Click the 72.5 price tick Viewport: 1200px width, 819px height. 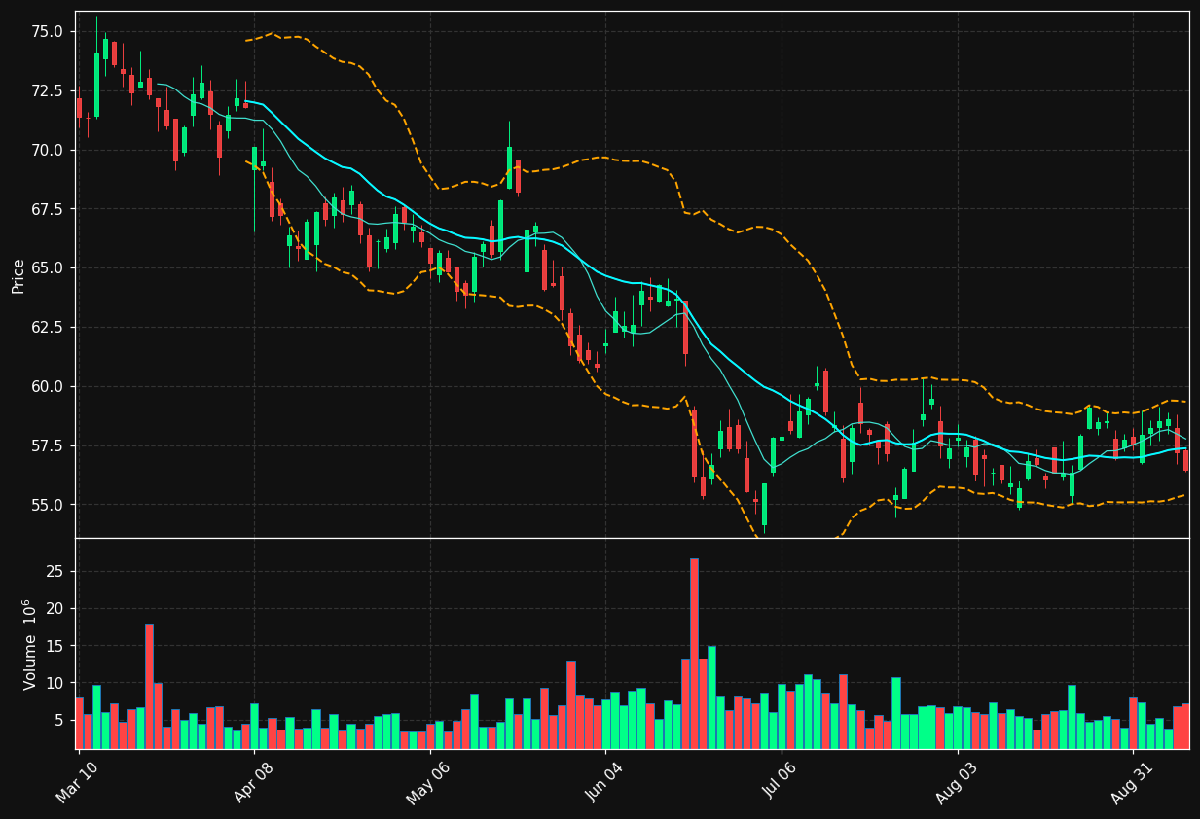click(x=48, y=90)
